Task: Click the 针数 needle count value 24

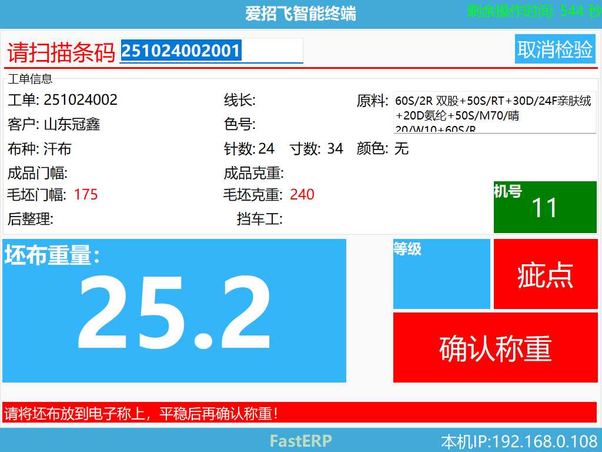Action: pos(267,149)
